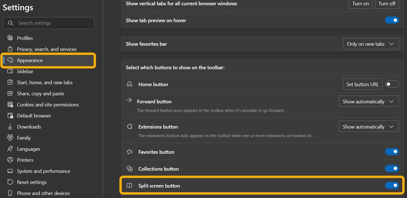The width and height of the screenshot is (407, 198).
Task: Click the Languages settings icon
Action: coord(9,149)
